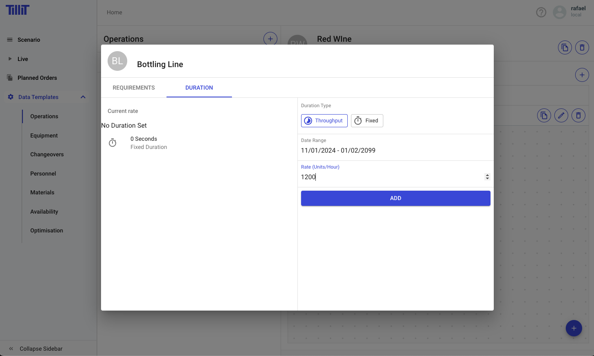The width and height of the screenshot is (594, 356).
Task: Collapse the Data Templates section
Action: 83,97
